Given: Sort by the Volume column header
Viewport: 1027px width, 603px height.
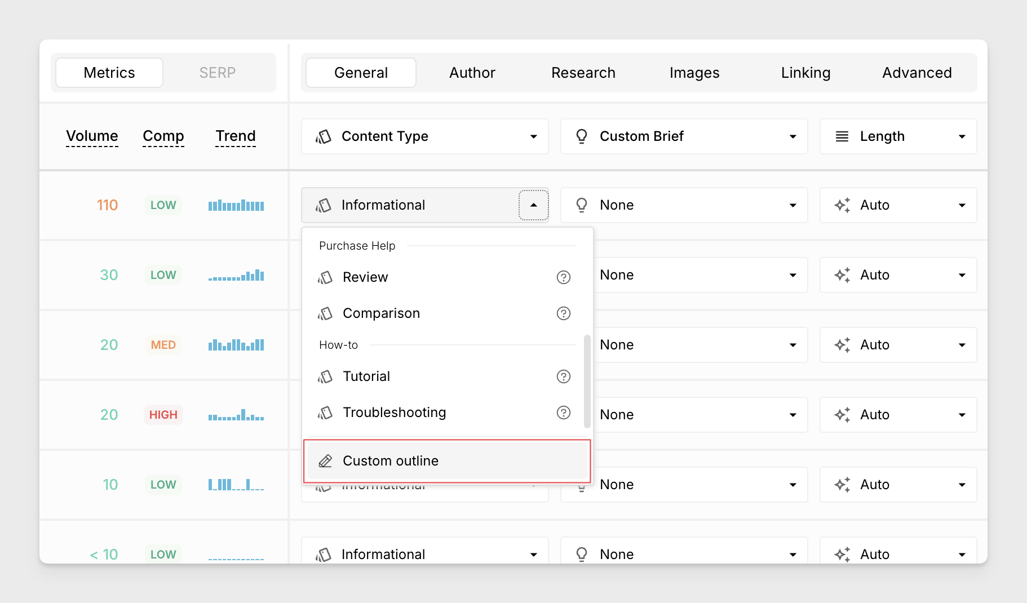Looking at the screenshot, I should coord(92,136).
